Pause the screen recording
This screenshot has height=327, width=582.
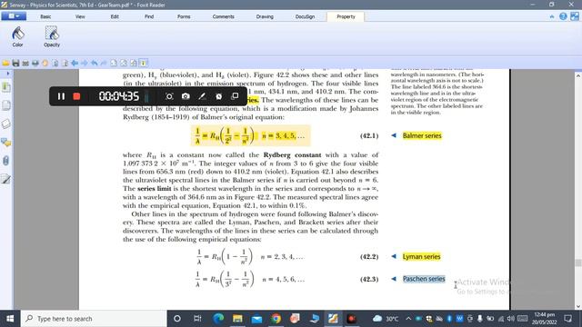61,96
